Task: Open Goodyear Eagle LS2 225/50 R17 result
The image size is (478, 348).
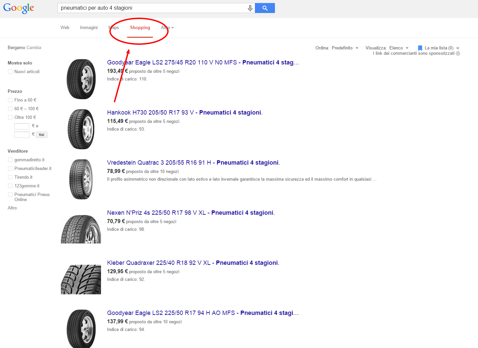Action: (x=203, y=313)
